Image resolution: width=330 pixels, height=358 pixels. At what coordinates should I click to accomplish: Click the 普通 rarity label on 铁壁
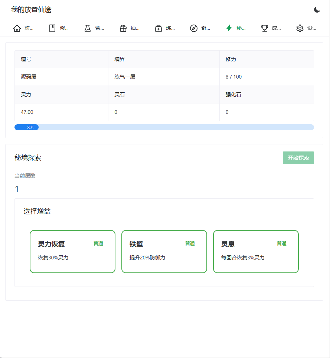click(190, 243)
